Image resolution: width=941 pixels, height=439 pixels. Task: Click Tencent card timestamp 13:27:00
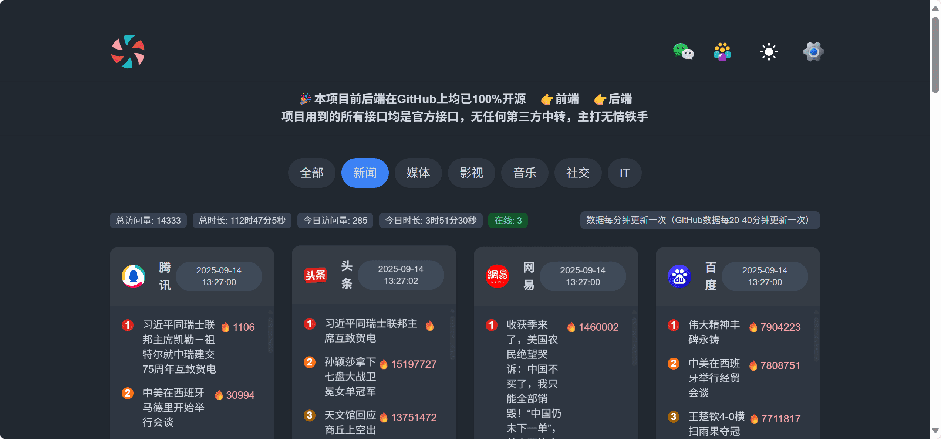tap(219, 276)
